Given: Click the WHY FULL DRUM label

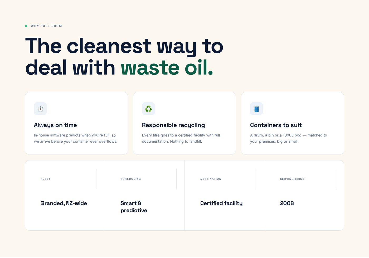Looking at the screenshot, I should point(46,26).
